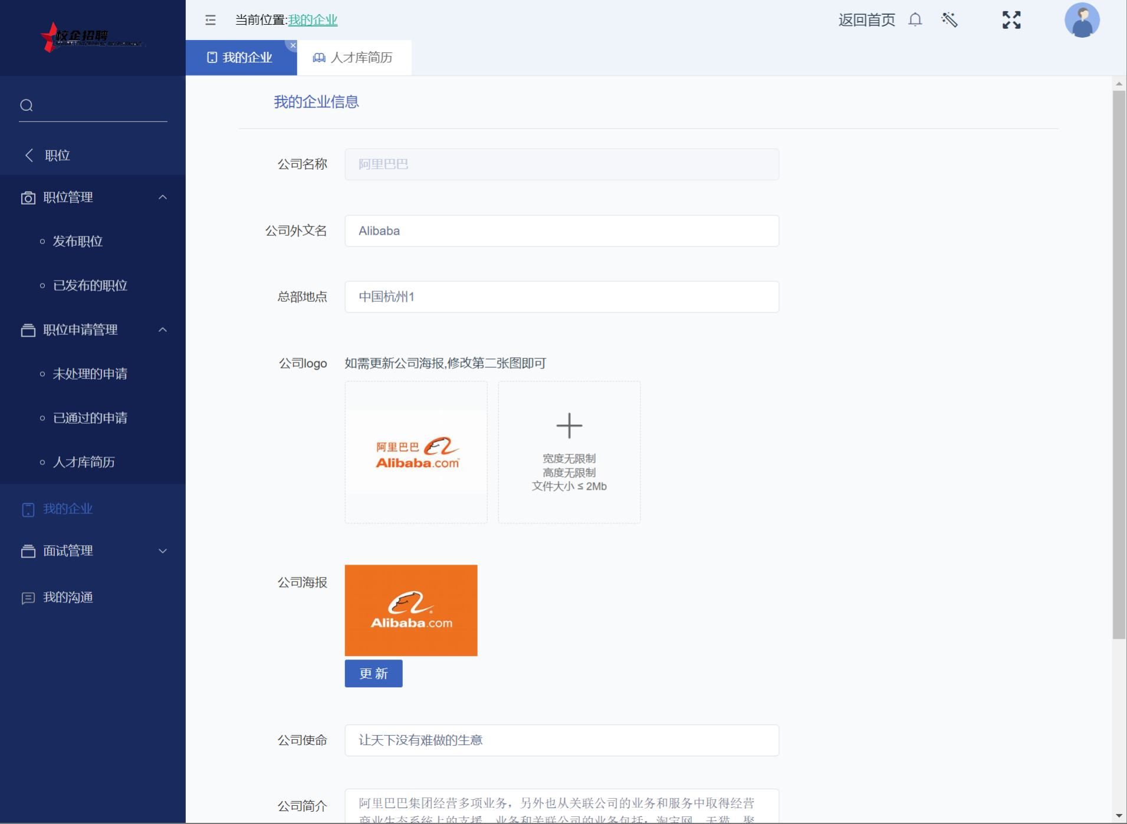Click the camera icon next to 职位管理
This screenshot has height=824, width=1127.
click(28, 197)
